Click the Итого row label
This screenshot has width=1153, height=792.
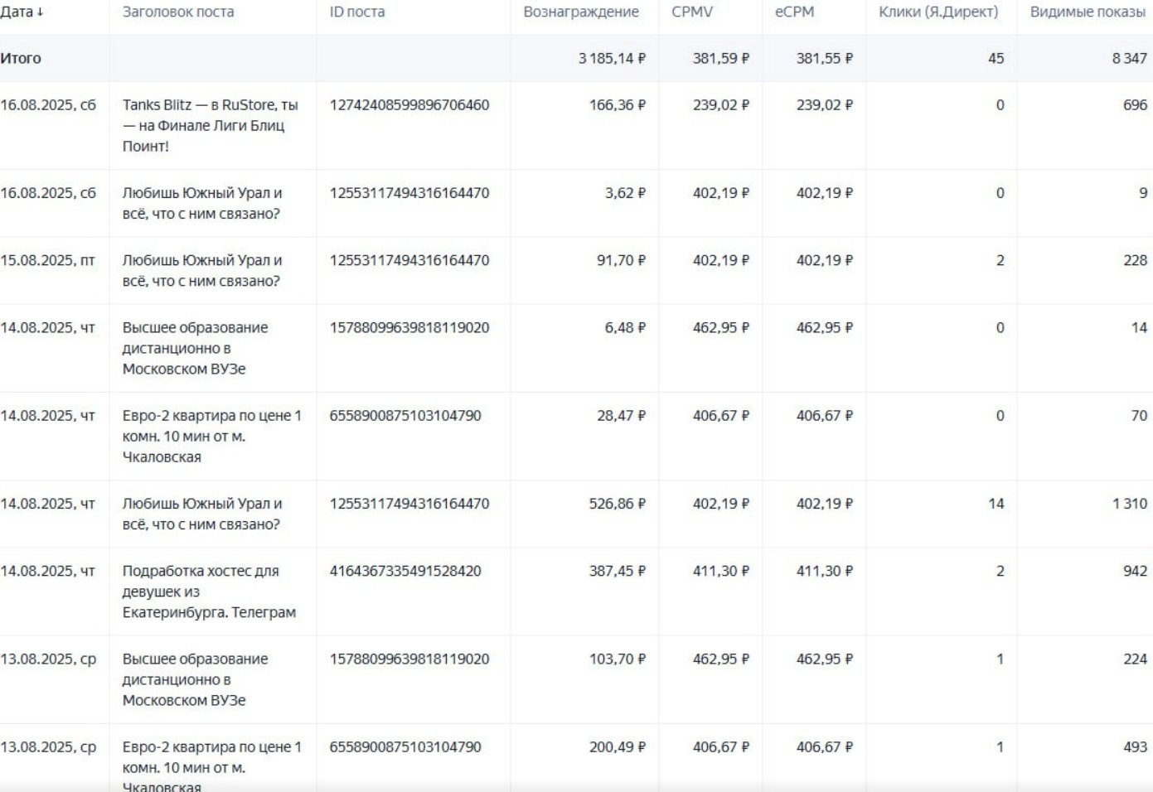point(21,59)
